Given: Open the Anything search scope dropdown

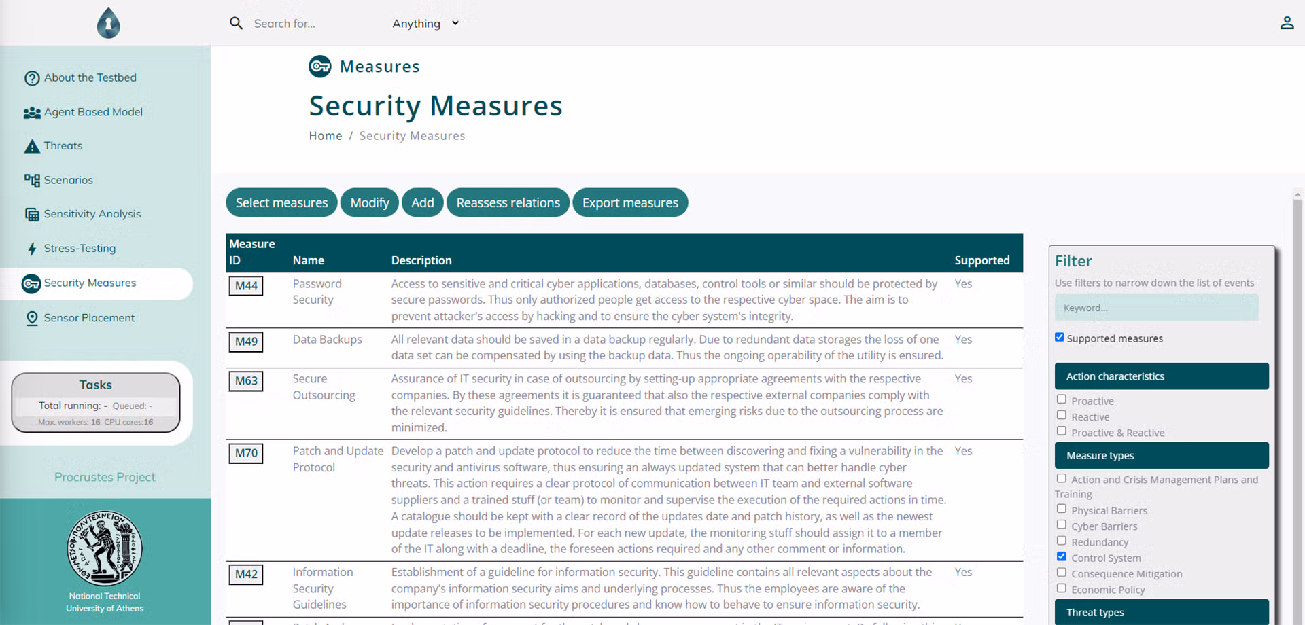Looking at the screenshot, I should coord(425,23).
